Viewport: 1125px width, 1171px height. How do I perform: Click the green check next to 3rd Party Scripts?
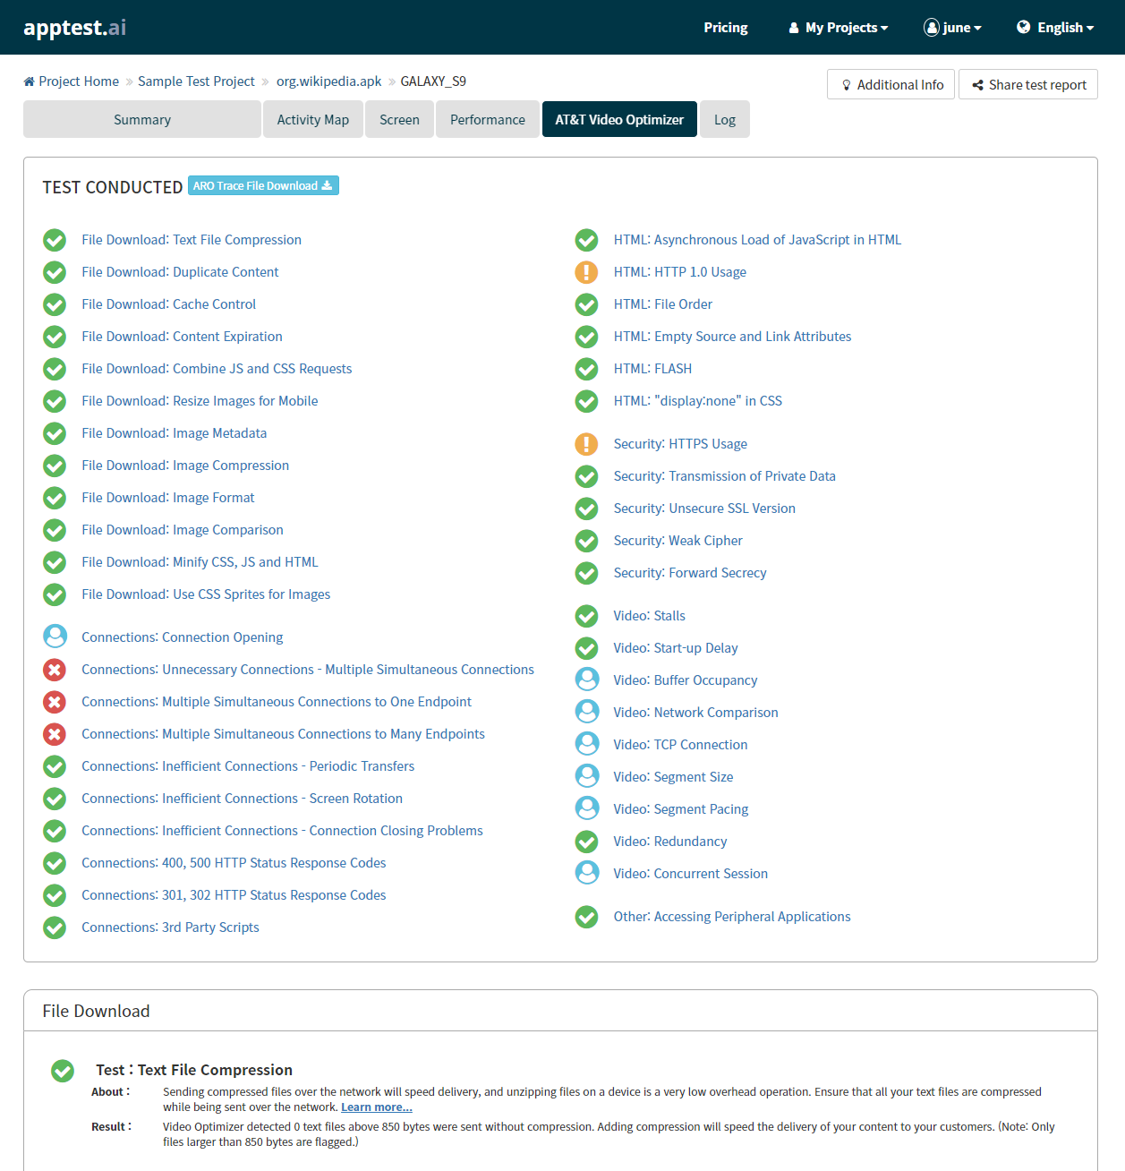coord(55,927)
